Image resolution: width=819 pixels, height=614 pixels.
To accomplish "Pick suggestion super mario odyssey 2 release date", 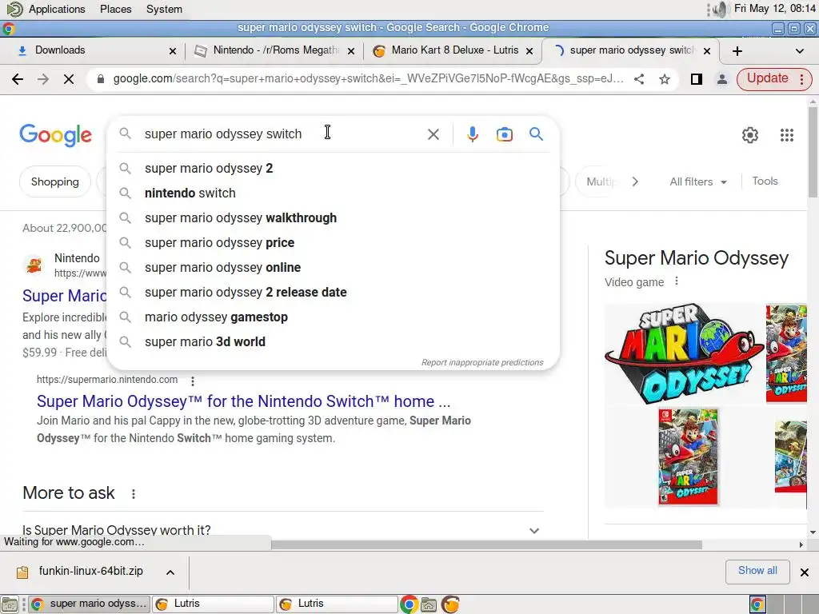I will tap(334, 293).
